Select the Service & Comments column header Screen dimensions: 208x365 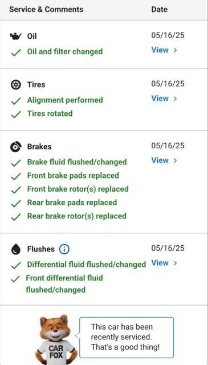click(x=46, y=10)
